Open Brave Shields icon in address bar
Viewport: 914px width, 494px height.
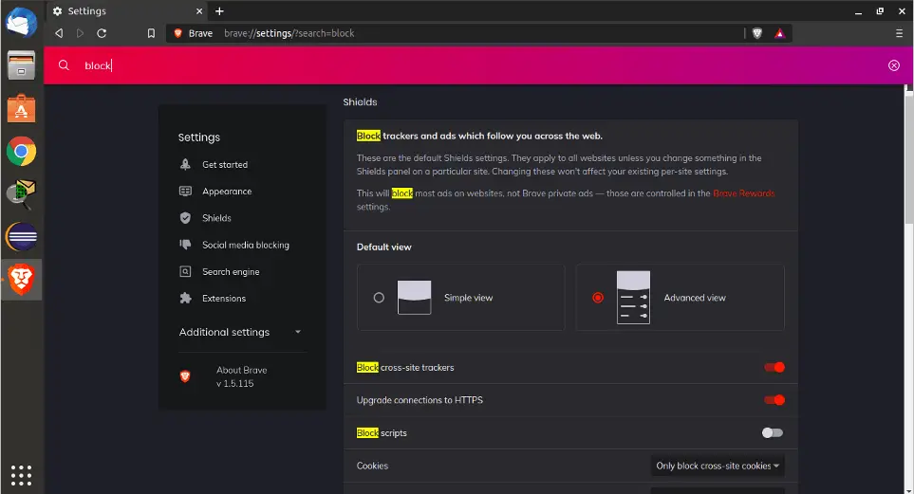coord(756,33)
